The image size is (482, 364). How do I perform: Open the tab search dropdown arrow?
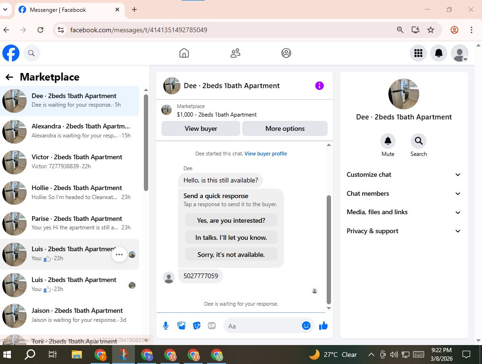[x=5, y=9]
